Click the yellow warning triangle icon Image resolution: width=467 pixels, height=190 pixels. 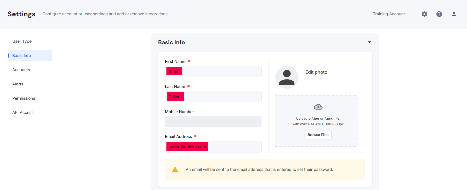click(x=175, y=170)
